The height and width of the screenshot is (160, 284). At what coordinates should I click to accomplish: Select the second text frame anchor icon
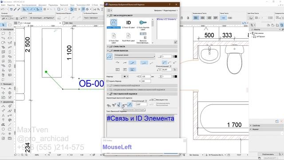125,69
